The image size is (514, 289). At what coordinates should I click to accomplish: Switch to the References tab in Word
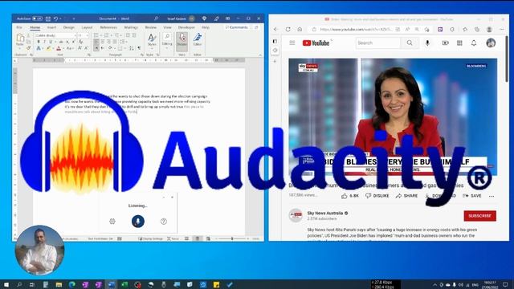tap(108, 27)
